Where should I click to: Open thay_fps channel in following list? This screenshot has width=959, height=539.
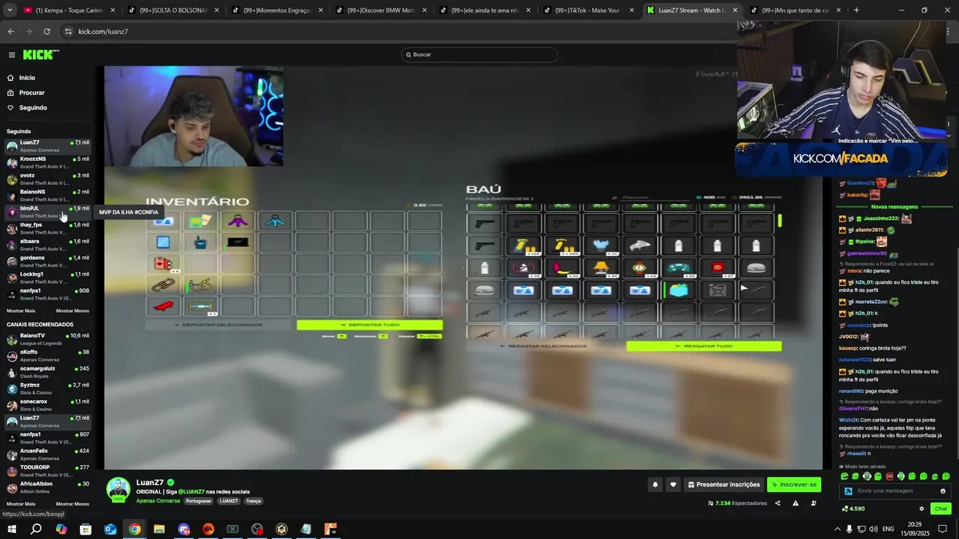coord(48,228)
